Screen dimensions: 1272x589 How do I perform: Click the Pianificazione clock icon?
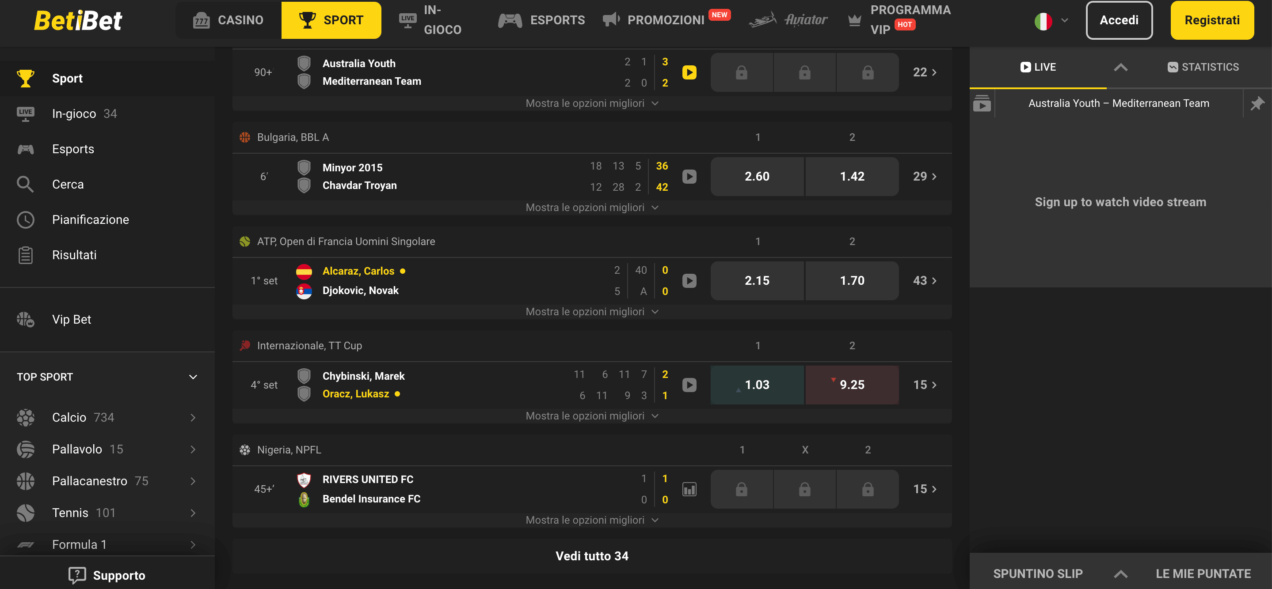[25, 219]
